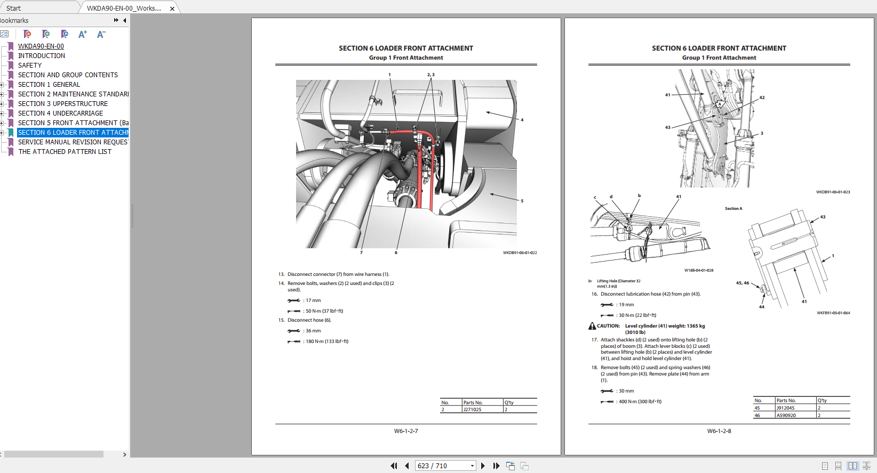The width and height of the screenshot is (877, 473).
Task: Click the previous view navigation icon
Action: click(511, 466)
